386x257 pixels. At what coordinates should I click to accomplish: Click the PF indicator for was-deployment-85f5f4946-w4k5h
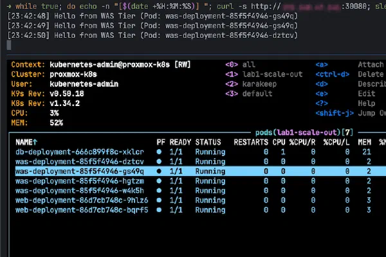pyautogui.click(x=160, y=191)
